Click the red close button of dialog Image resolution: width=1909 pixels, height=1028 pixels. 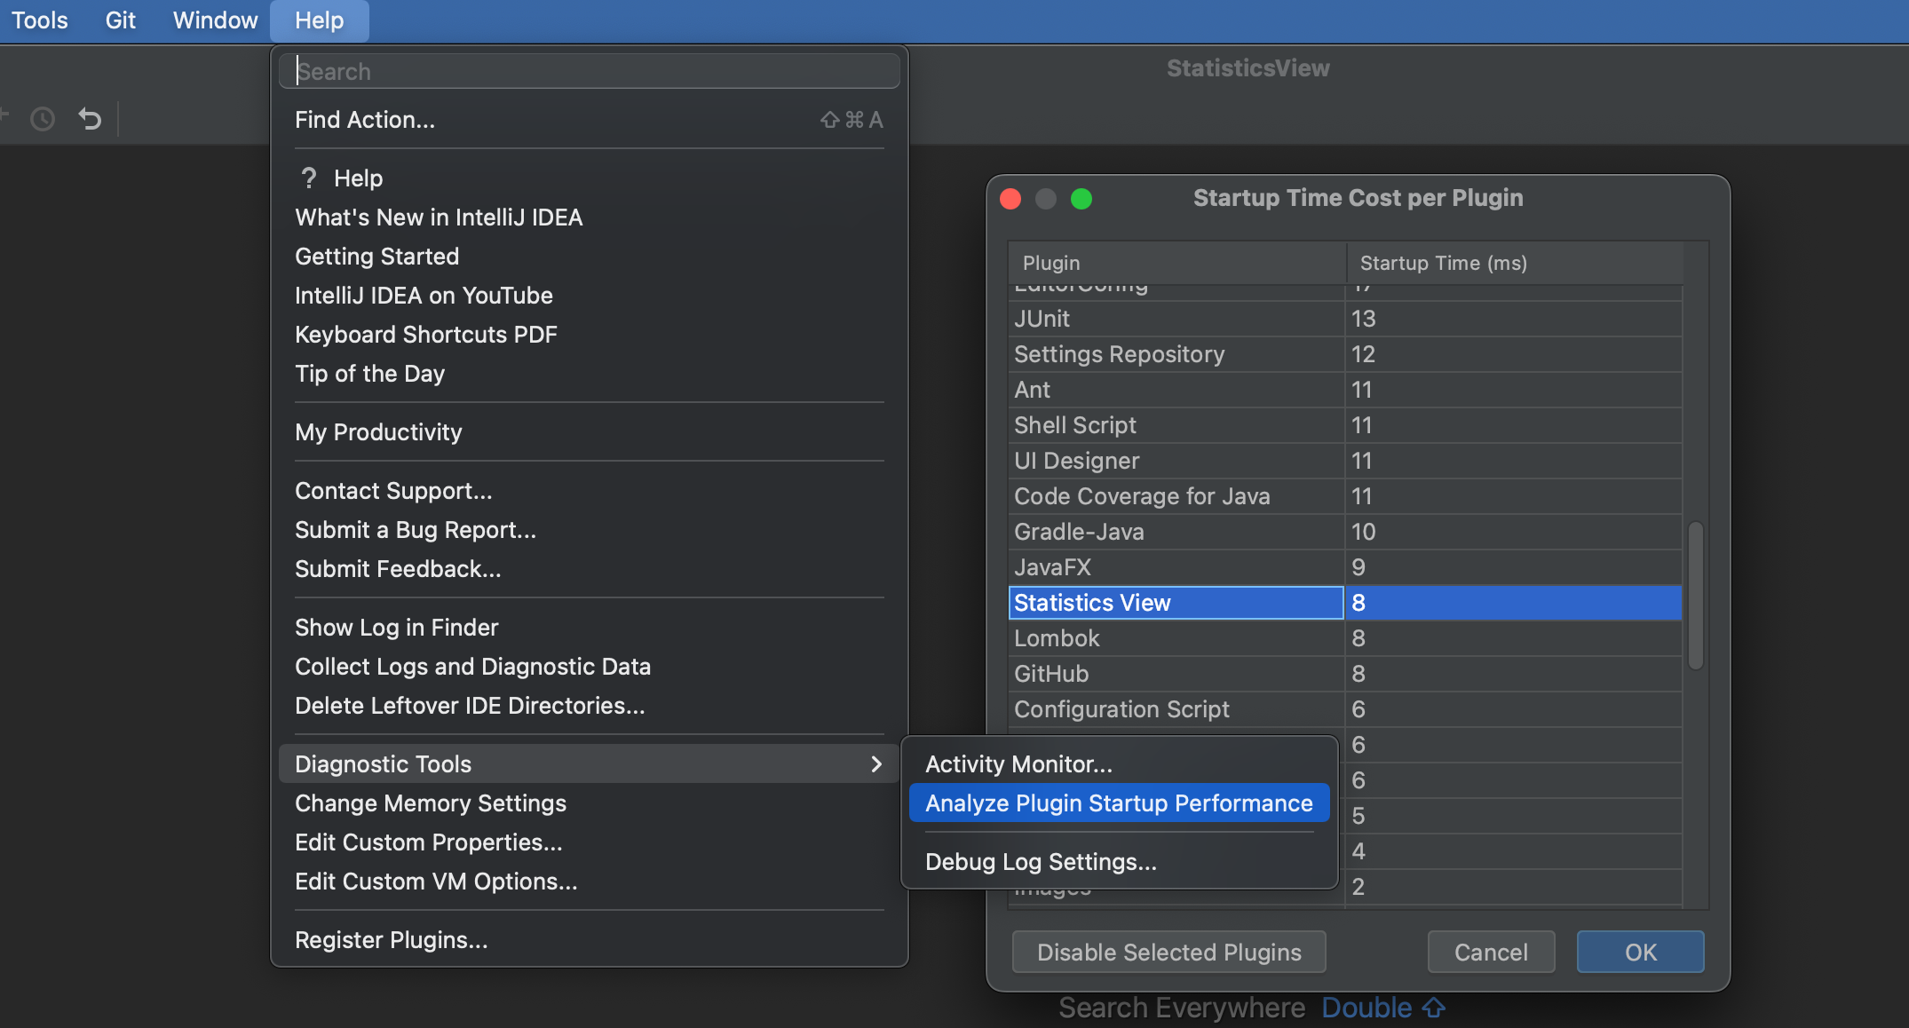coord(1010,199)
